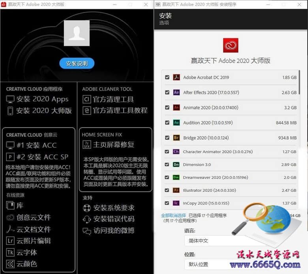Uncheck Adobe Acrobat DC 2019

tap(167, 77)
